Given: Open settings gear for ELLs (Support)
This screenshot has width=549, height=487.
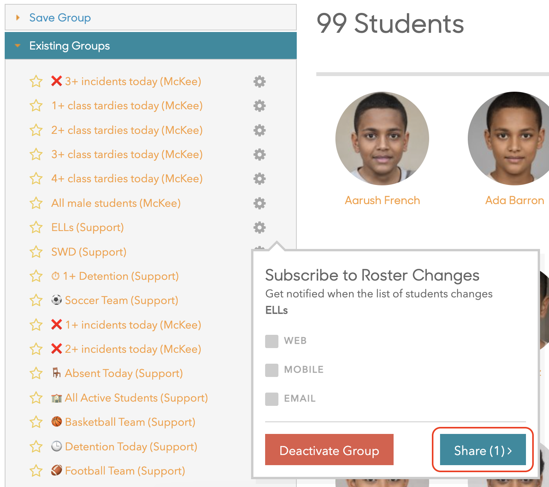Looking at the screenshot, I should click(x=260, y=228).
